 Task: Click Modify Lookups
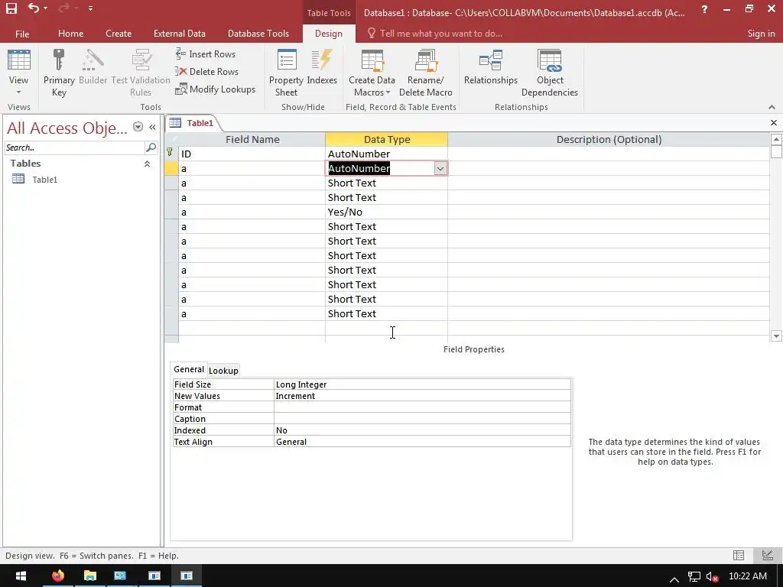[x=215, y=89]
